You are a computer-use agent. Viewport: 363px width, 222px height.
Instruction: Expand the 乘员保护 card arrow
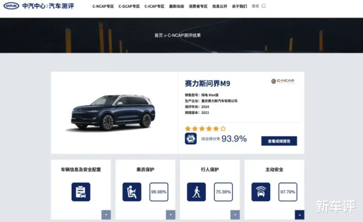coord(170,215)
